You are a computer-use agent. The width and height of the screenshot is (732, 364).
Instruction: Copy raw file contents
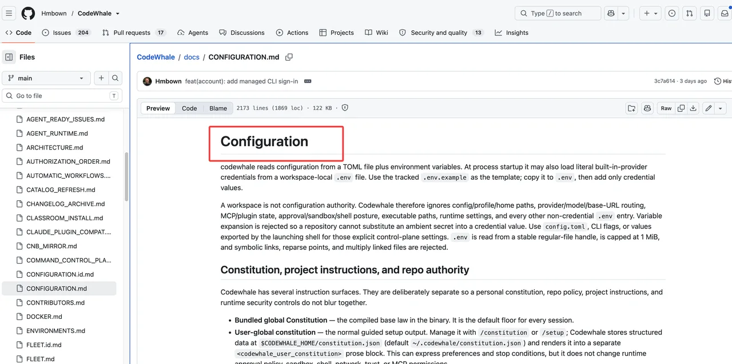[681, 108]
